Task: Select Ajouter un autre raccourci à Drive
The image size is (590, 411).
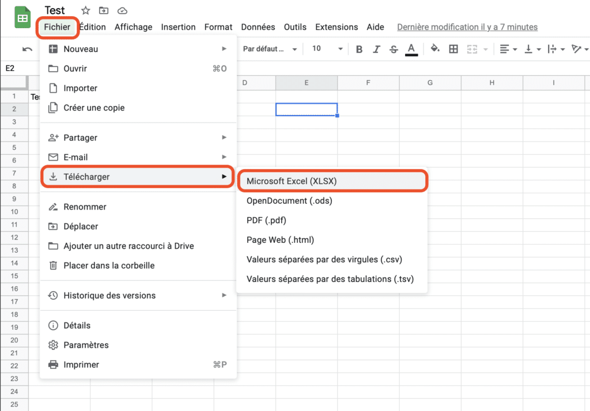Action: pos(138,246)
